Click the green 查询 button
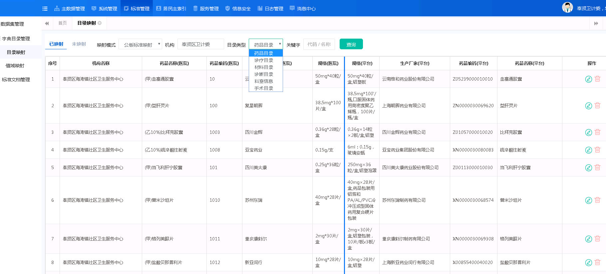The image size is (606, 274). [351, 44]
